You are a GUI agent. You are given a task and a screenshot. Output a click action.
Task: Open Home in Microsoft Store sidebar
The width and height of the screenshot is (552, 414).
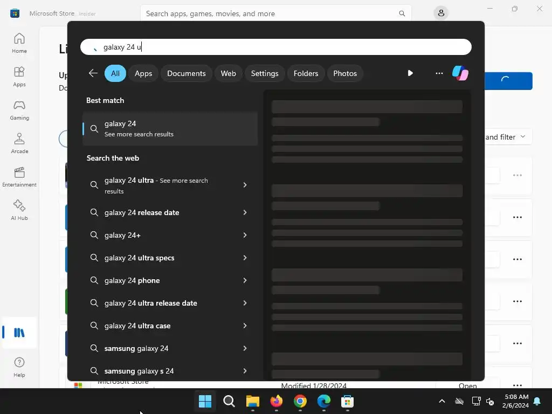pyautogui.click(x=19, y=43)
